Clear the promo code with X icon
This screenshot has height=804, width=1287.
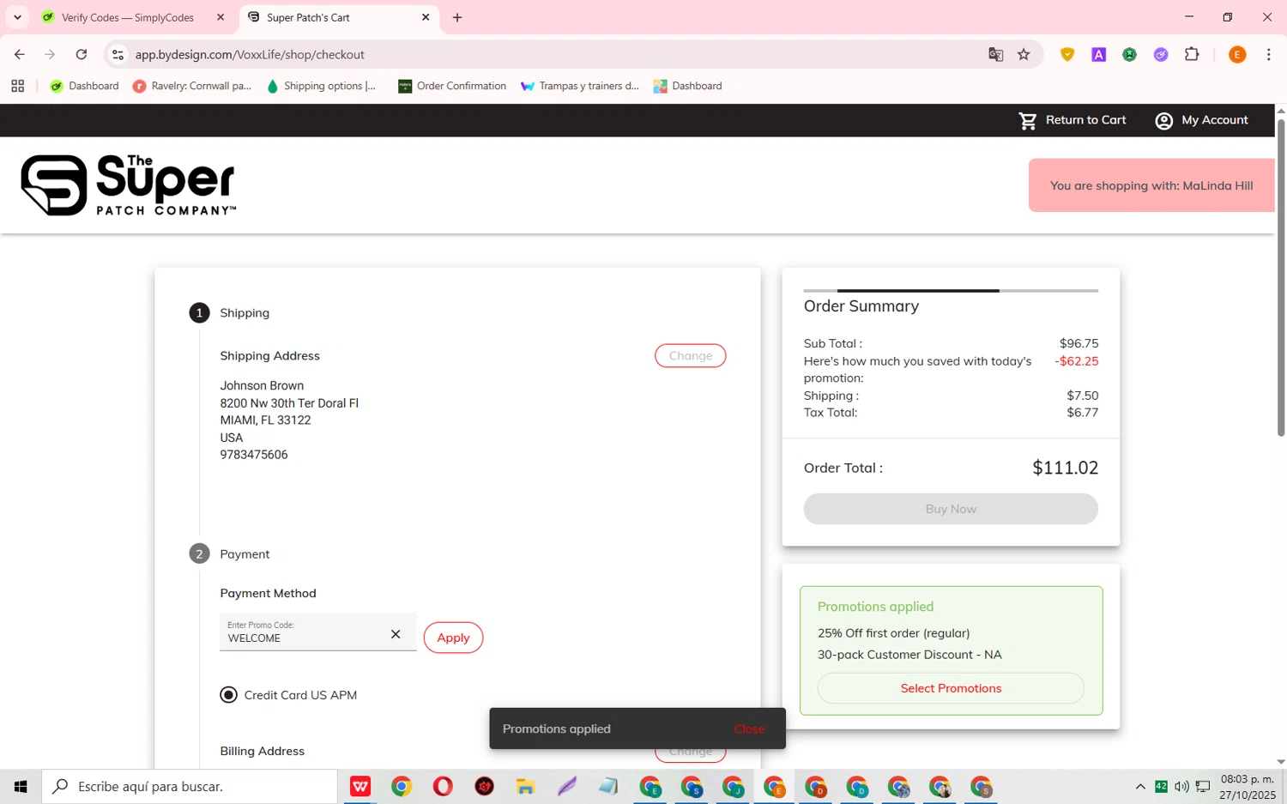click(396, 634)
